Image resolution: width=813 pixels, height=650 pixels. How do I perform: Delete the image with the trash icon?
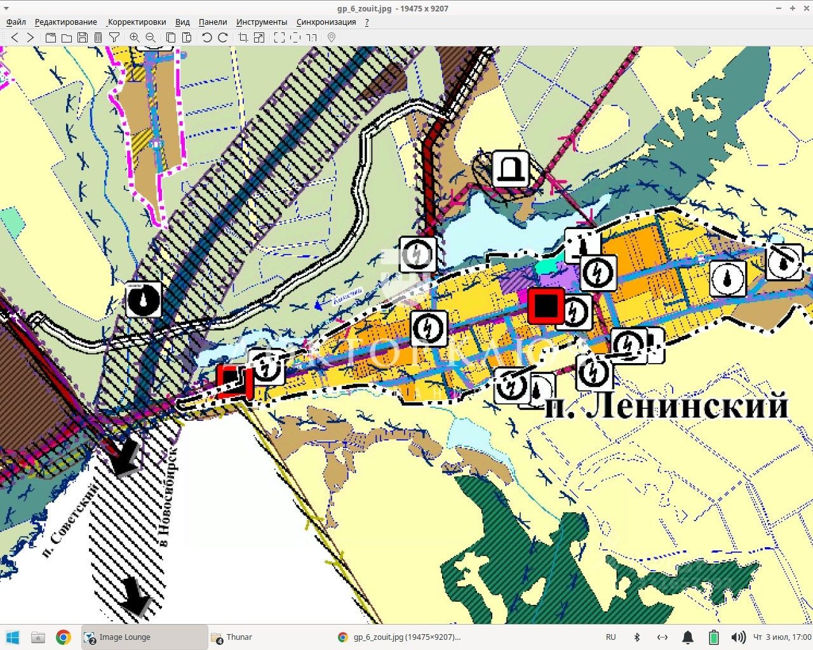pos(98,37)
